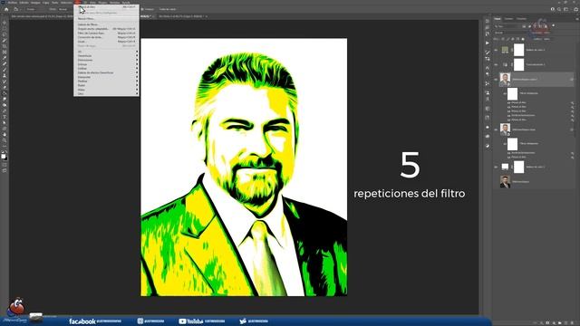The image size is (580, 326).
Task: Select the Lasso tool
Action: 5,34
